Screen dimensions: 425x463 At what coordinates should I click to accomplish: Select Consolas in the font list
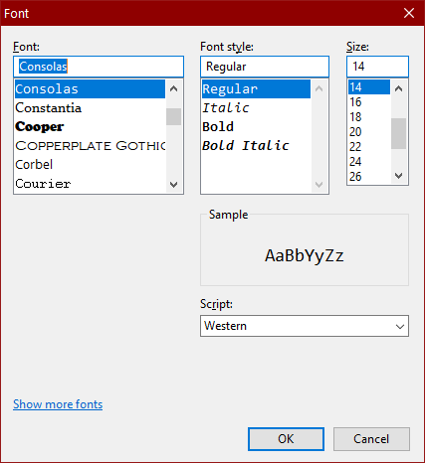point(90,88)
